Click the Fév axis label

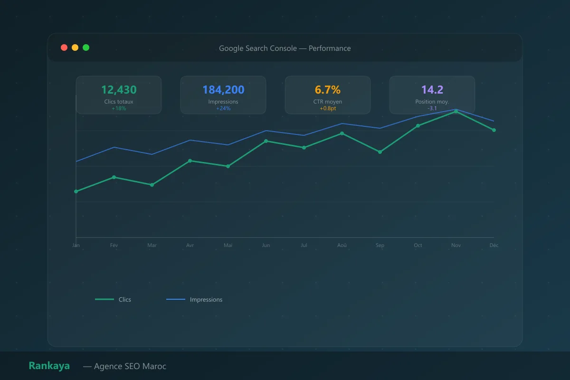click(x=114, y=245)
